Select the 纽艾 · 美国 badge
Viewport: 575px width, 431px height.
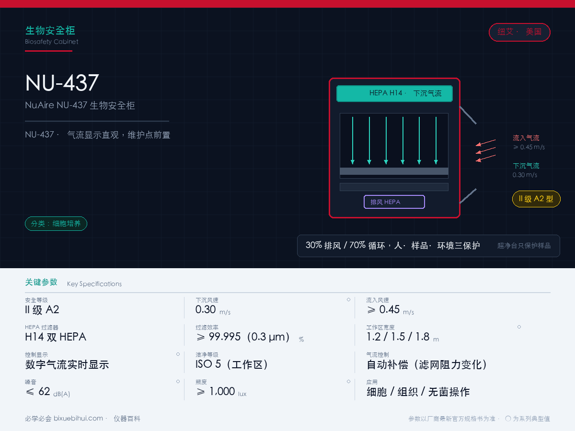[519, 32]
